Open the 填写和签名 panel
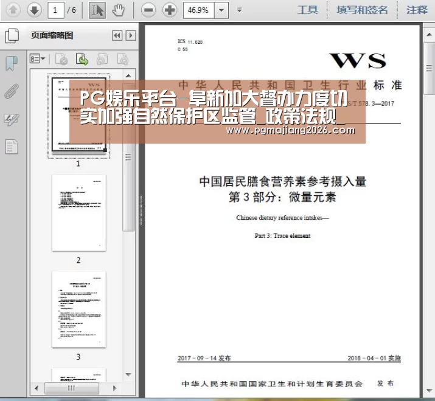435x401 pixels. [362, 10]
